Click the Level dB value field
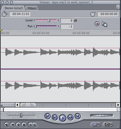This screenshot has height=129, width=121. 67,21
